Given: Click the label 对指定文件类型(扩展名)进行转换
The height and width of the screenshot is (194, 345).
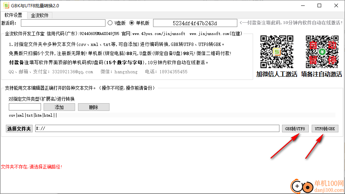Looking at the screenshot, I should [42, 99].
